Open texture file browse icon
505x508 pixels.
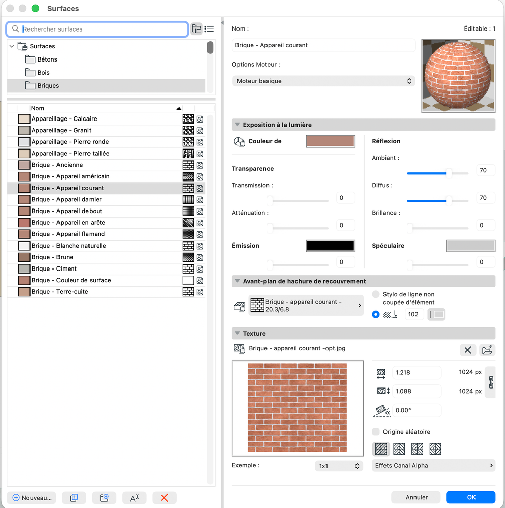coord(487,350)
